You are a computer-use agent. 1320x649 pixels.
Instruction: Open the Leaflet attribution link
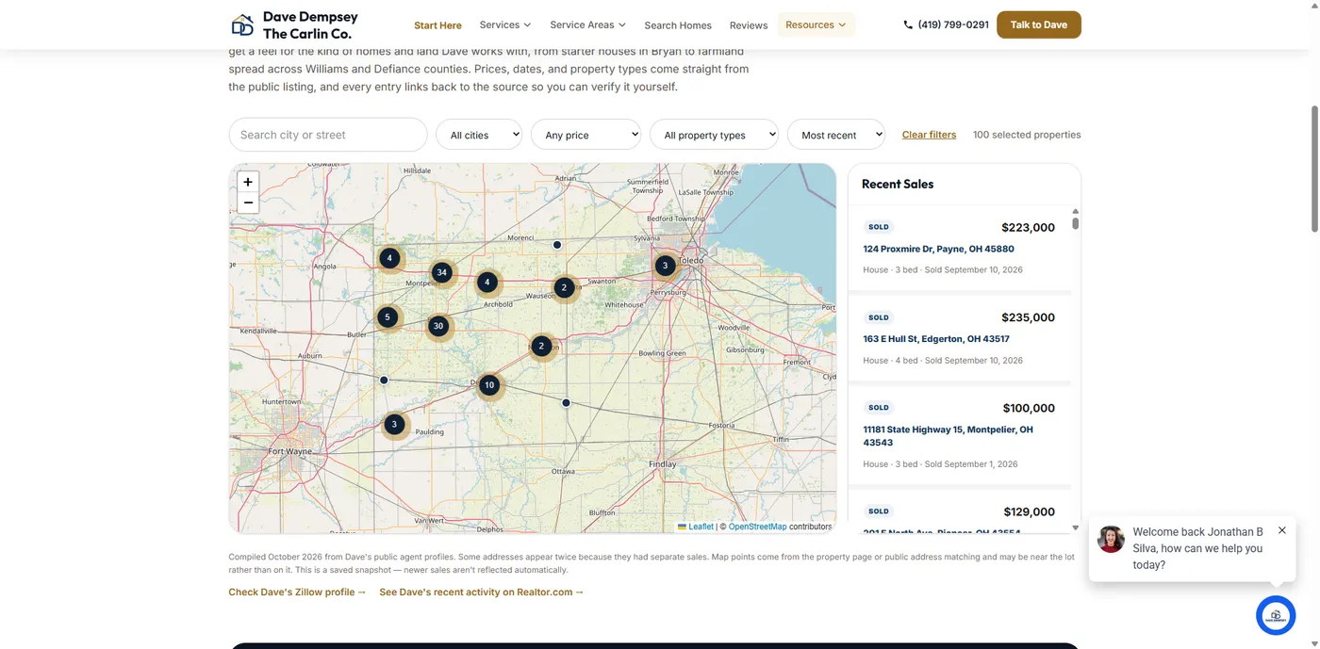pos(696,527)
